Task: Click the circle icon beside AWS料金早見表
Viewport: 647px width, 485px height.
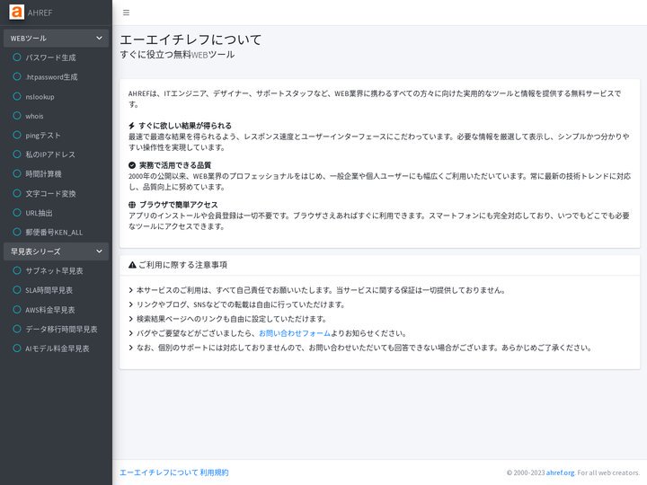Action: point(17,310)
